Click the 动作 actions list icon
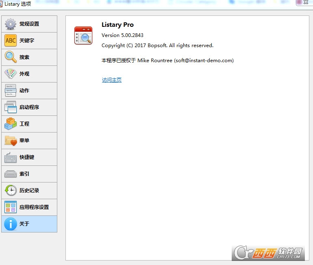 point(11,90)
